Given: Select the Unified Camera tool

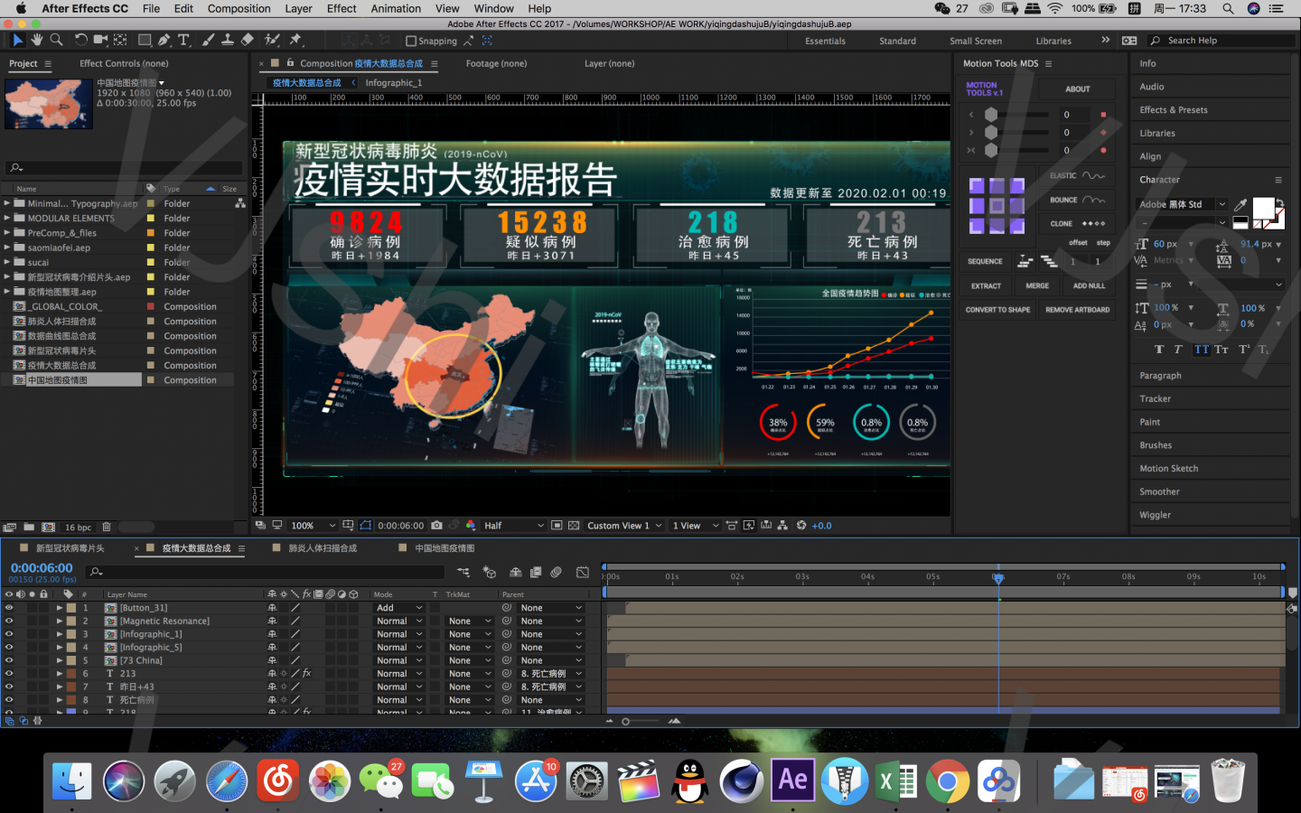Looking at the screenshot, I should click(x=100, y=41).
